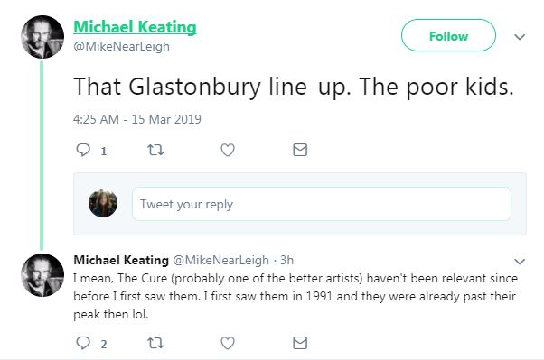Like the tweet about The Cure
This screenshot has width=544, height=360.
228,343
